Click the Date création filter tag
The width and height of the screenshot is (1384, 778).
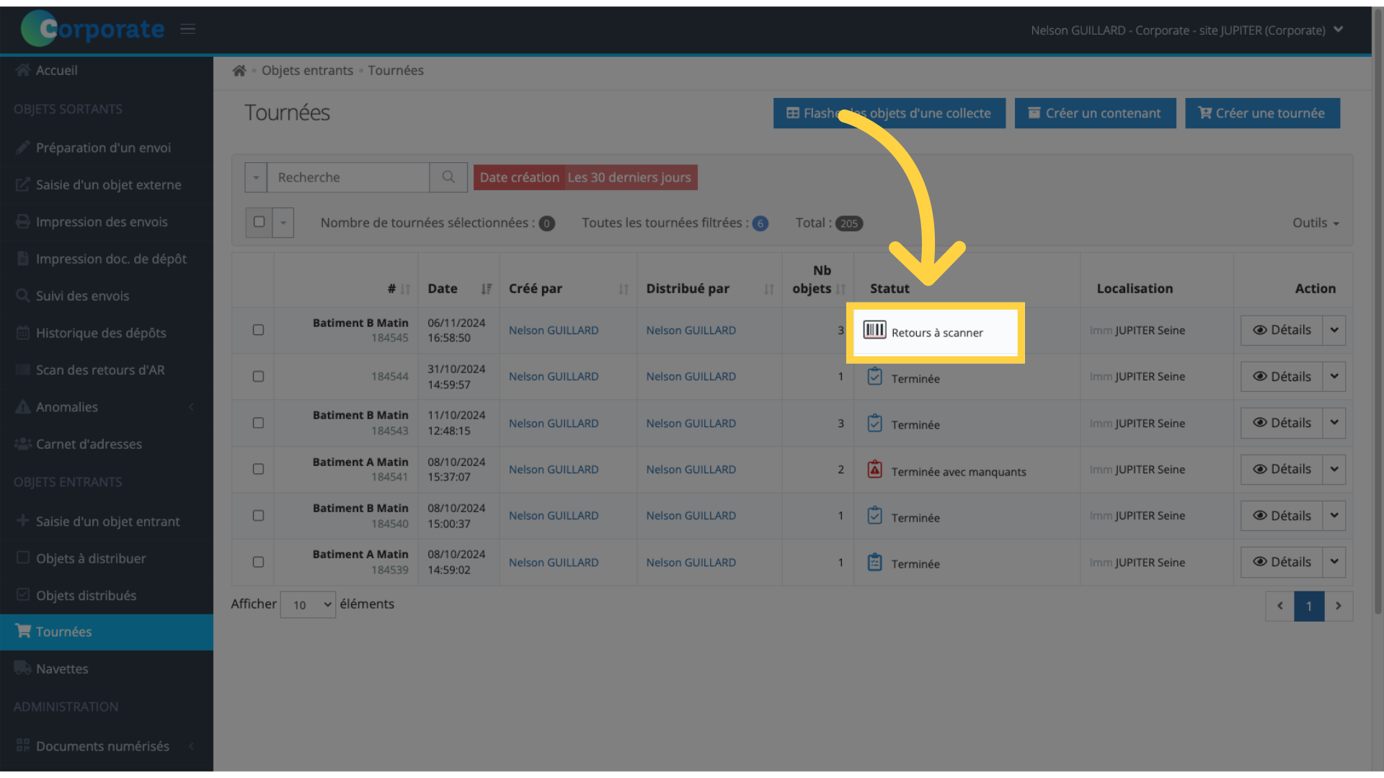click(585, 178)
